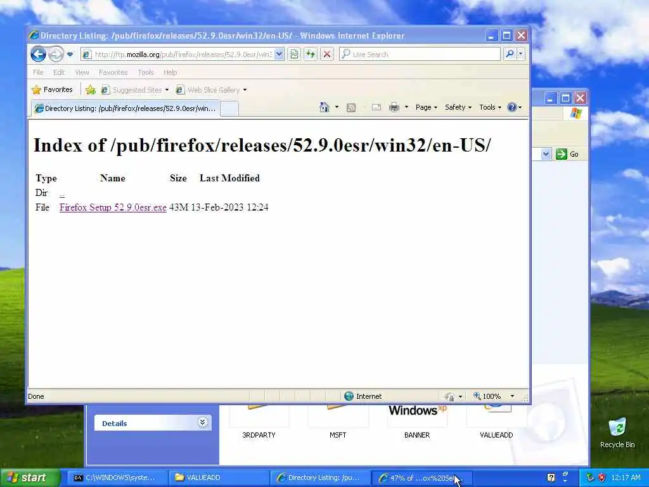Switch to VALUEADD taskbar button
This screenshot has height=487, width=649.
pyautogui.click(x=219, y=477)
